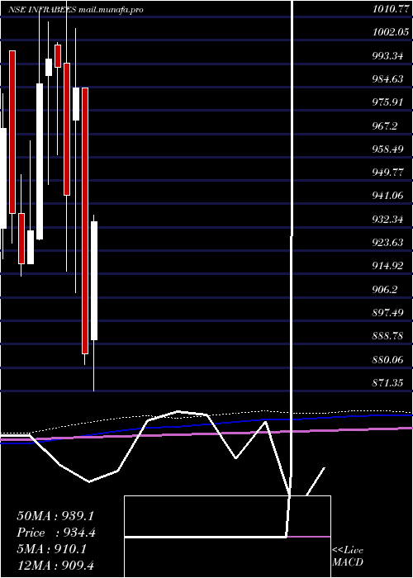Screen dimensions: 413x578
Task: Select the 880.06 price axis label
Action: (x=387, y=360)
